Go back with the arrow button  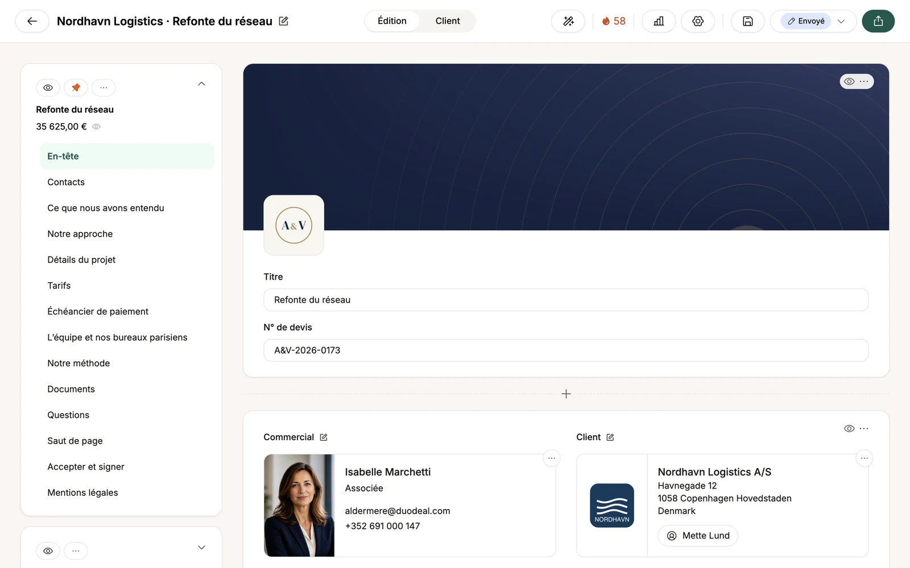[32, 21]
